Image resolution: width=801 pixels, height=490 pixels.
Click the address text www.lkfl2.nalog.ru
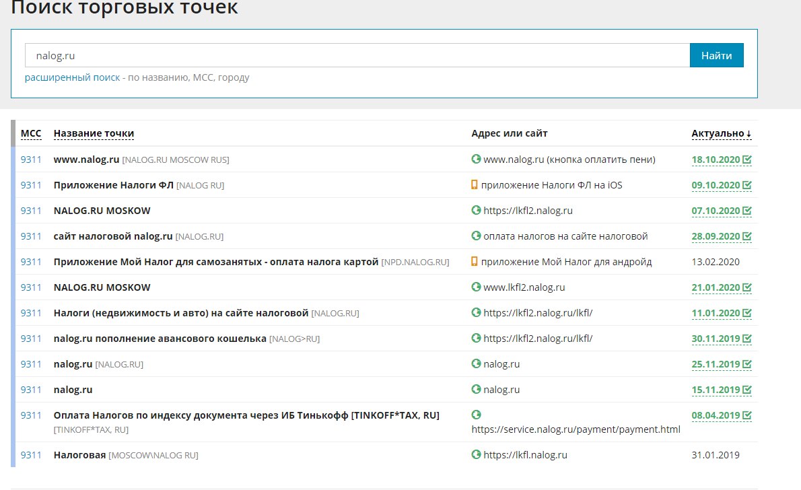click(524, 287)
